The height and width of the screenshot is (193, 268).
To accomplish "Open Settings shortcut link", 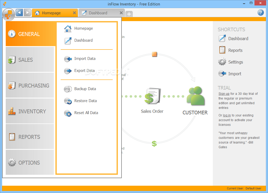I will [x=235, y=62].
